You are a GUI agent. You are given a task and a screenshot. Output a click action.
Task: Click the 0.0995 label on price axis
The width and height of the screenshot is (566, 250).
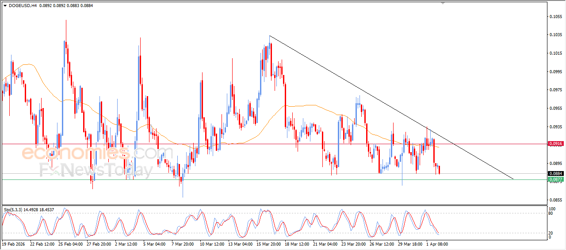555,71
